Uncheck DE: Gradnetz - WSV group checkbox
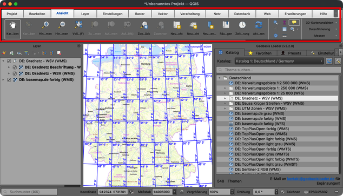This screenshot has width=343, height=196. [9, 61]
